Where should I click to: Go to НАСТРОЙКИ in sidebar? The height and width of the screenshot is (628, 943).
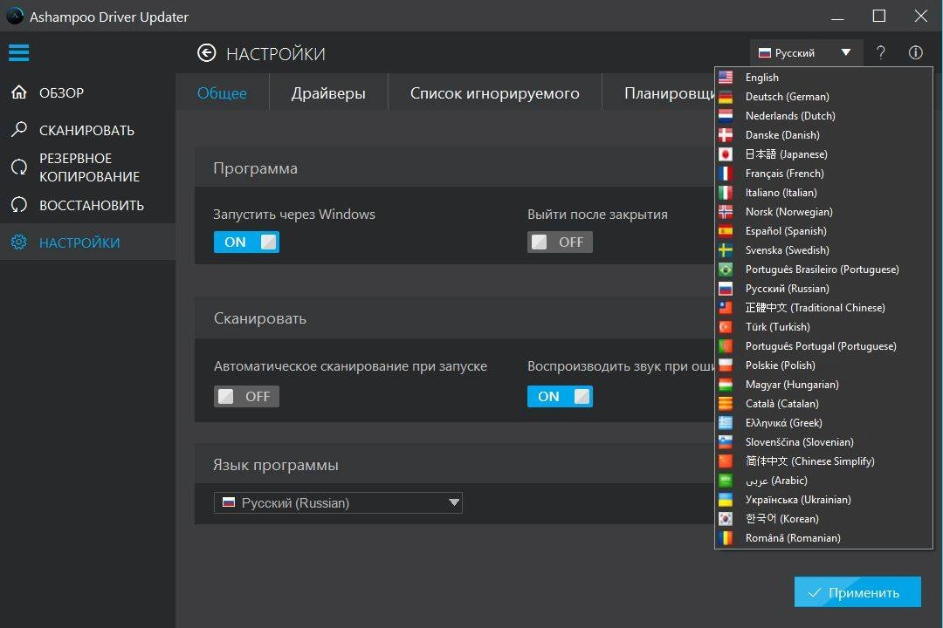pyautogui.click(x=88, y=242)
